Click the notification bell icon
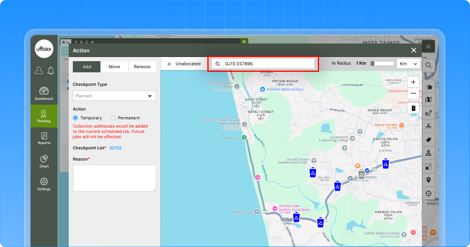This screenshot has width=470, height=247. point(51,71)
